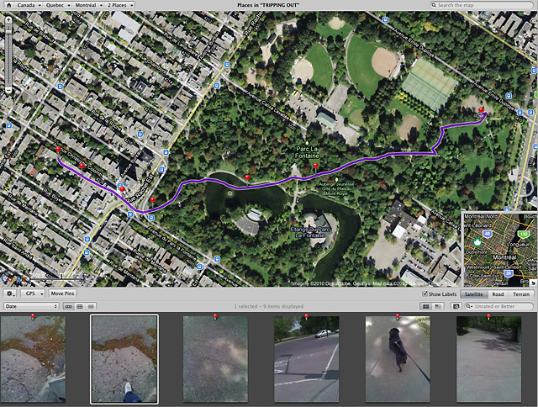Open the Canada country dropdown
Image resolution: width=538 pixels, height=407 pixels.
32,5
